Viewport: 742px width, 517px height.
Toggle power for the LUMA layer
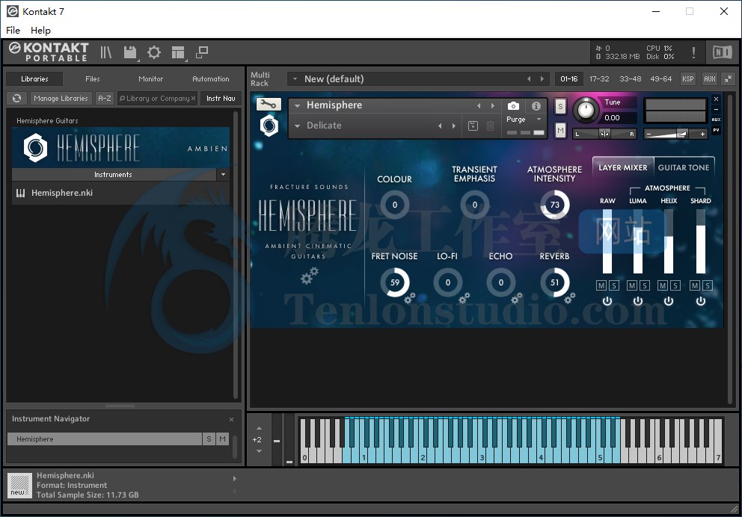(638, 301)
